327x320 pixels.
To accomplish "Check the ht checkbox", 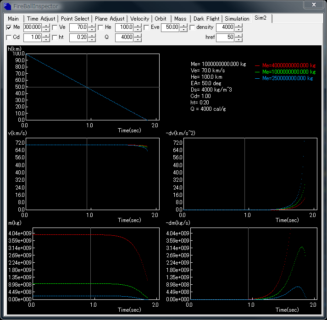I will (x=55, y=38).
